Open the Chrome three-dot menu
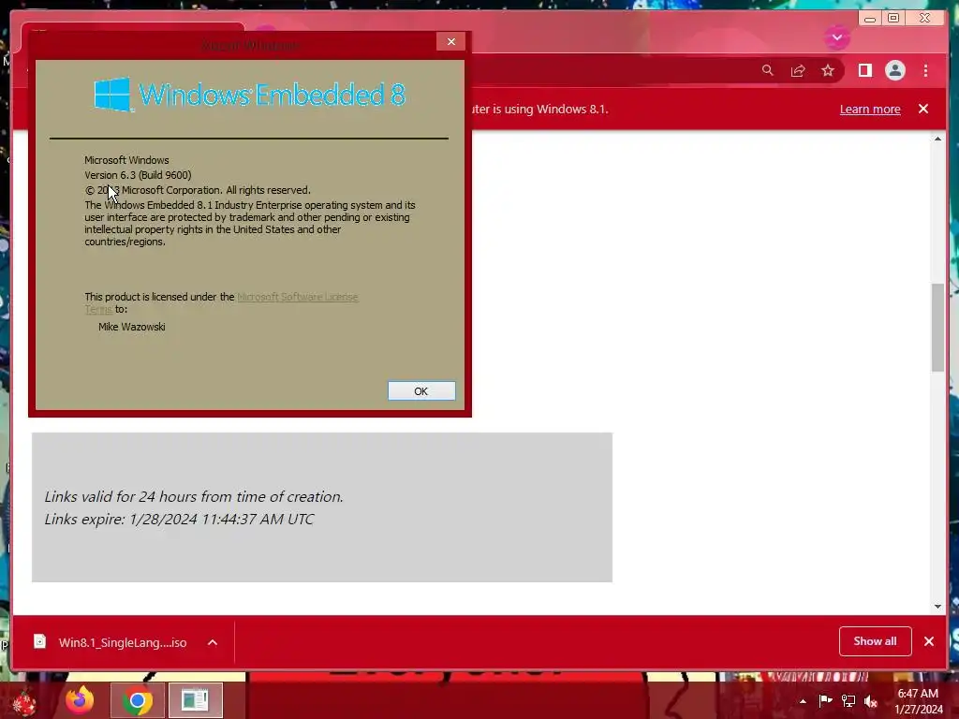This screenshot has width=959, height=719. click(925, 71)
